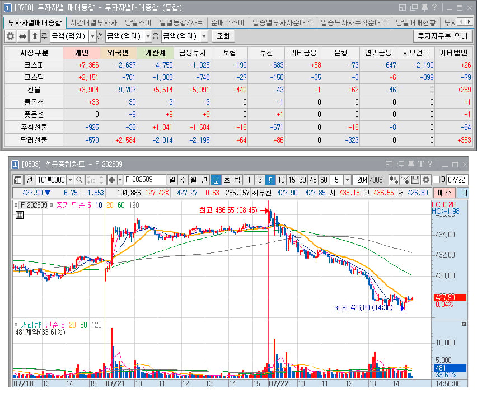Expand the interval value 5 dropdown

point(348,180)
